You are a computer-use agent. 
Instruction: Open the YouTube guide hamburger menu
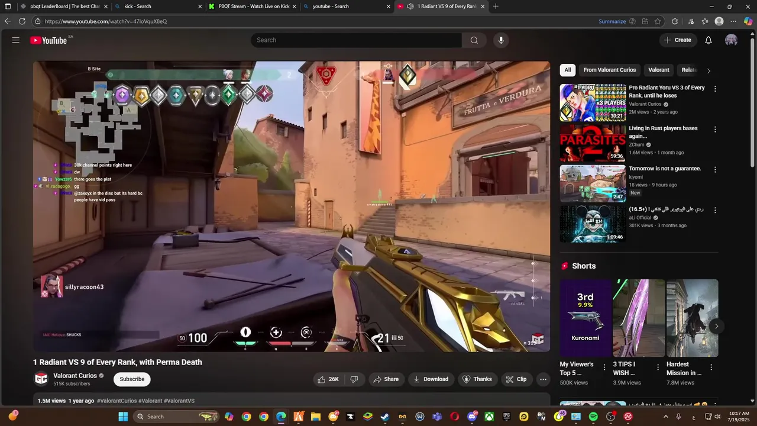coord(16,40)
